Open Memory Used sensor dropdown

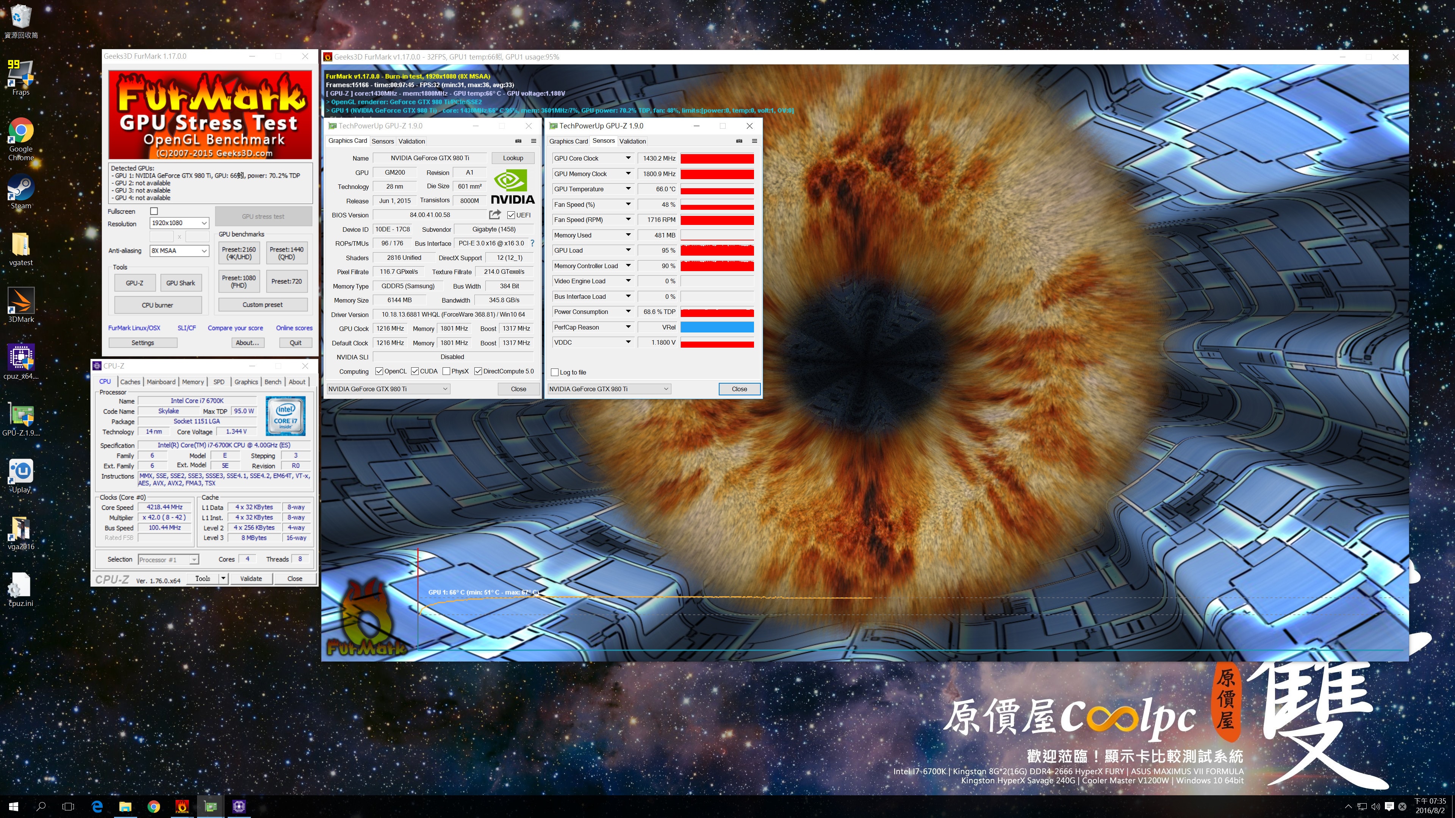[x=628, y=235]
